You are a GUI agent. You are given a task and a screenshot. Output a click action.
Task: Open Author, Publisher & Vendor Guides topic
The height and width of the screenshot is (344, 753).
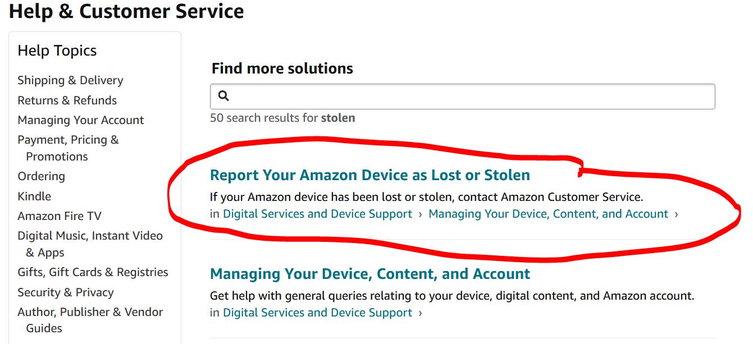(90, 312)
